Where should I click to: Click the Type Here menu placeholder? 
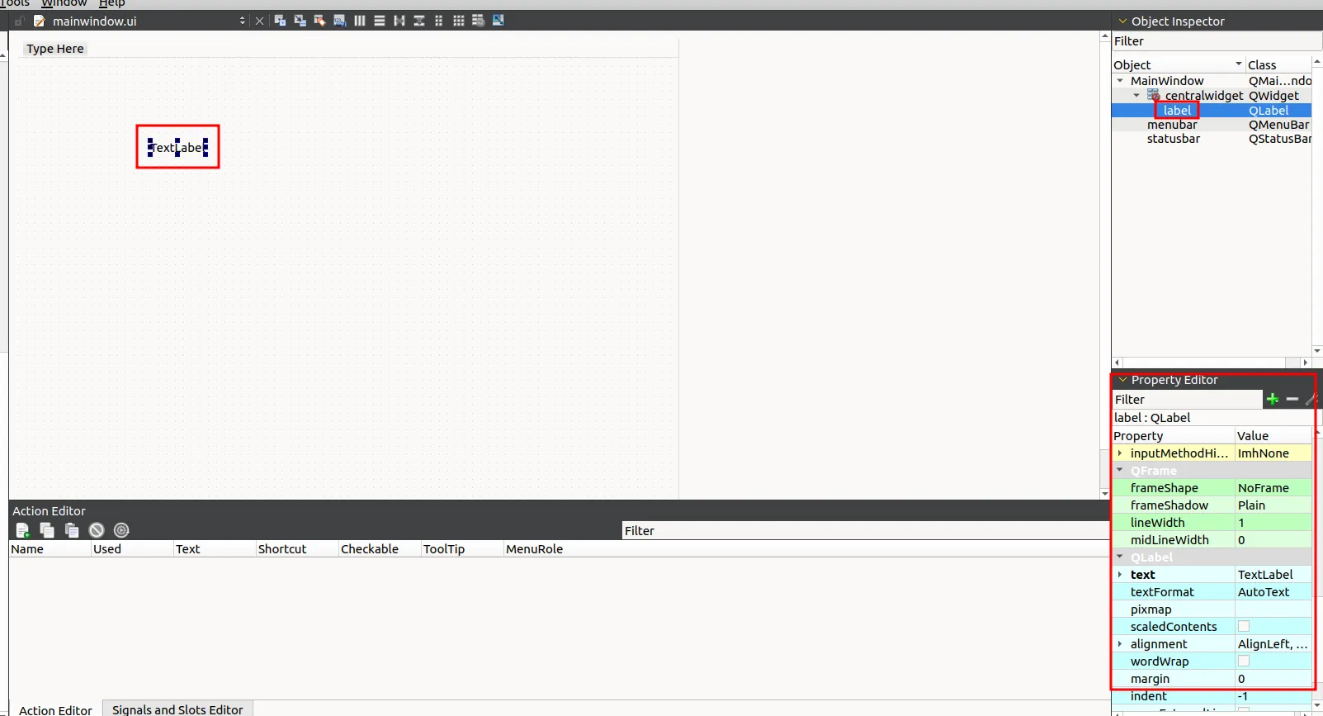(x=54, y=49)
